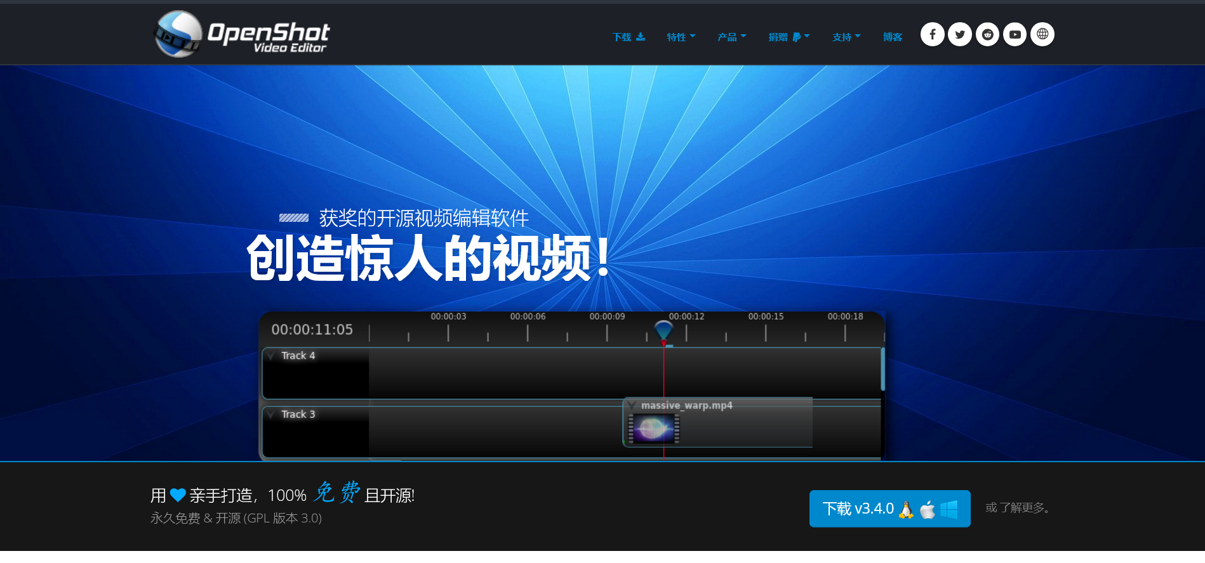The image size is (1205, 563).
Task: Click the 永久免费 & 开源 license text
Action: pyautogui.click(x=236, y=518)
